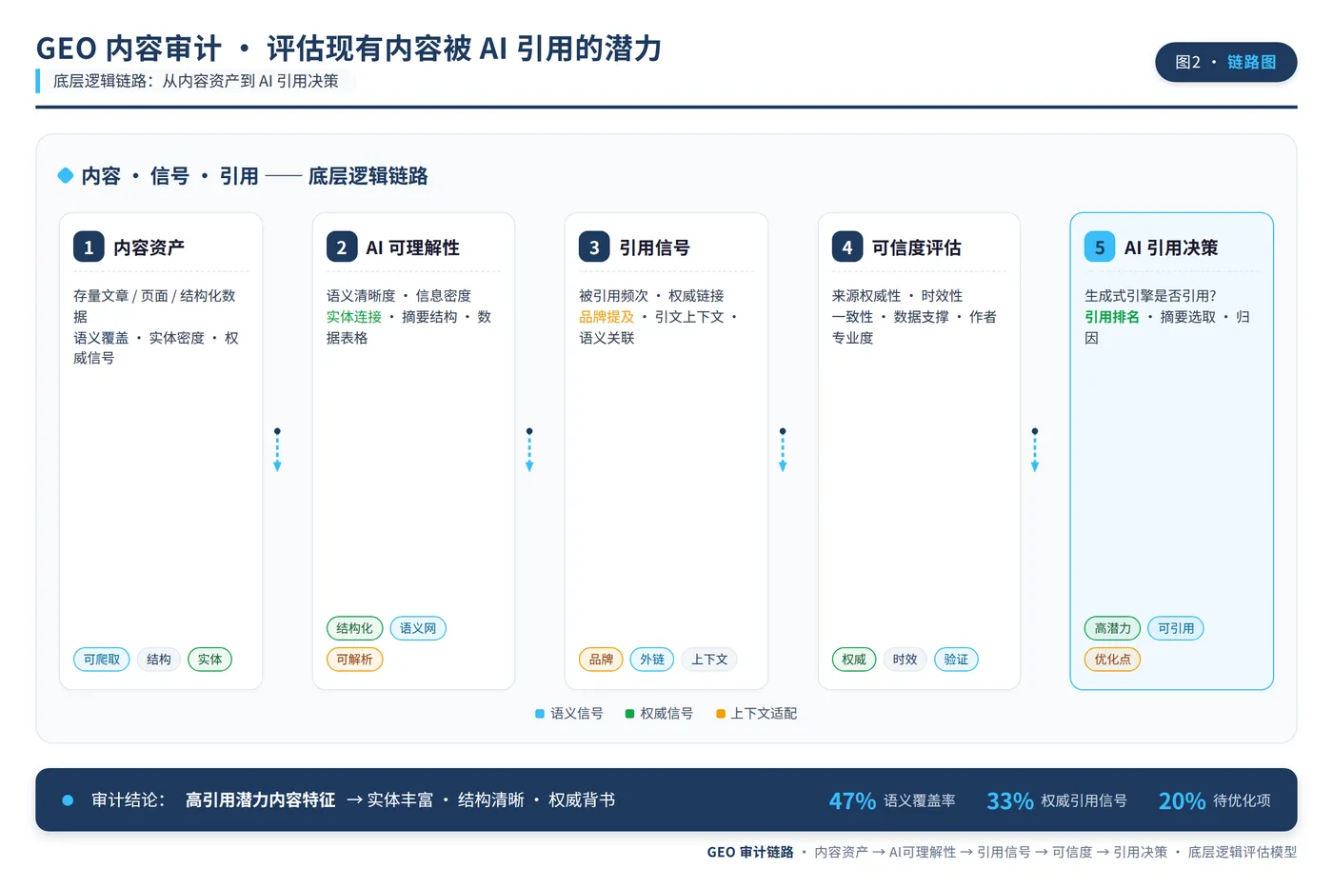
Task: Click the AI 引用决策 card title
Action: [1171, 247]
